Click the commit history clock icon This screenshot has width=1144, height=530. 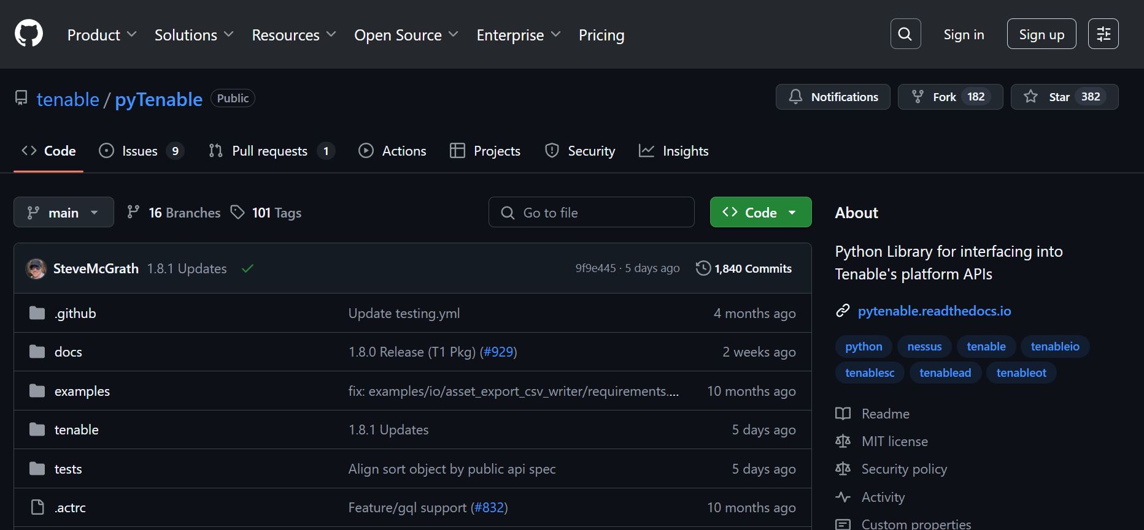[x=703, y=268]
